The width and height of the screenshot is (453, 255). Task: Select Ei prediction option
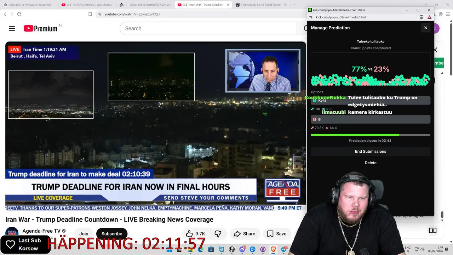pyautogui.click(x=371, y=119)
